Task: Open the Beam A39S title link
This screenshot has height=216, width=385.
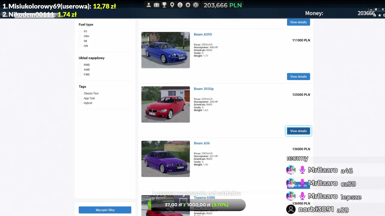Action: coord(203,34)
